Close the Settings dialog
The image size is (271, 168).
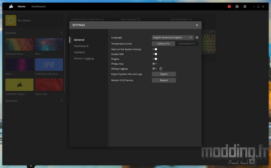coord(197,25)
